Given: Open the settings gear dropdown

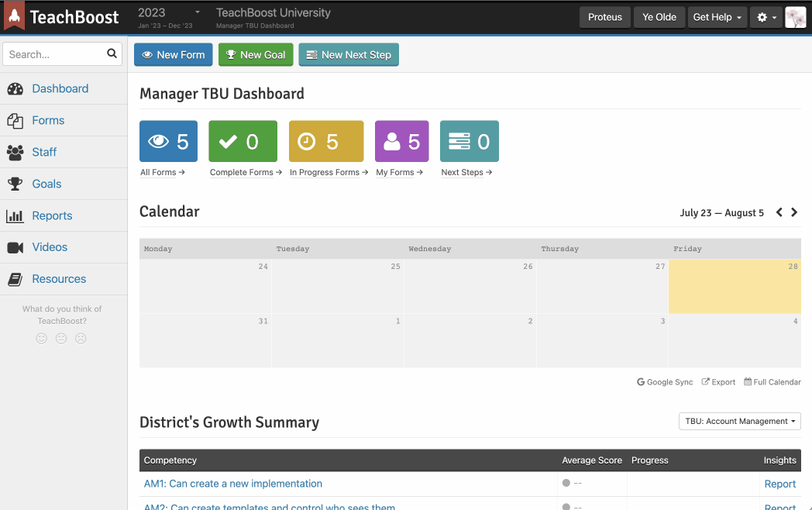Looking at the screenshot, I should tap(766, 17).
